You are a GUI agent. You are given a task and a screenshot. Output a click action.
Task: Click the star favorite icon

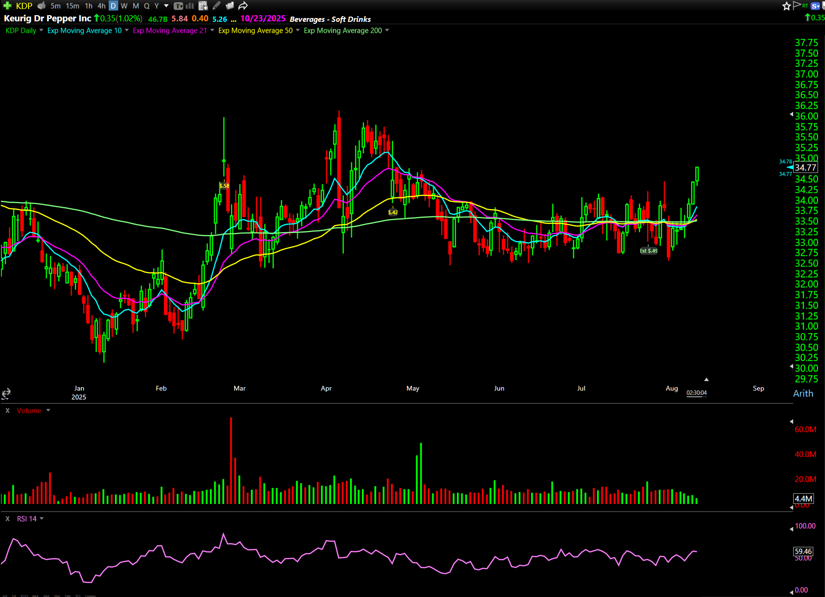pos(786,6)
